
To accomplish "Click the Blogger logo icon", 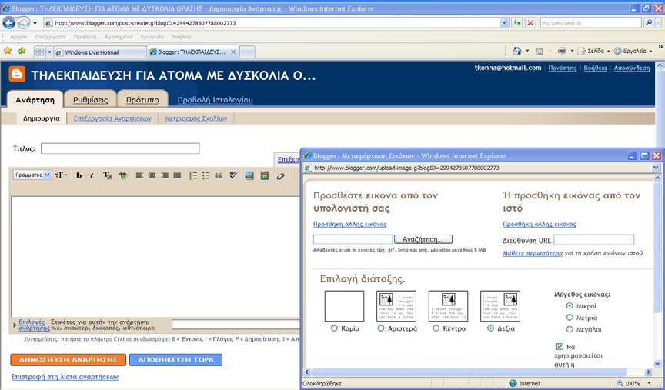I will click(x=17, y=75).
